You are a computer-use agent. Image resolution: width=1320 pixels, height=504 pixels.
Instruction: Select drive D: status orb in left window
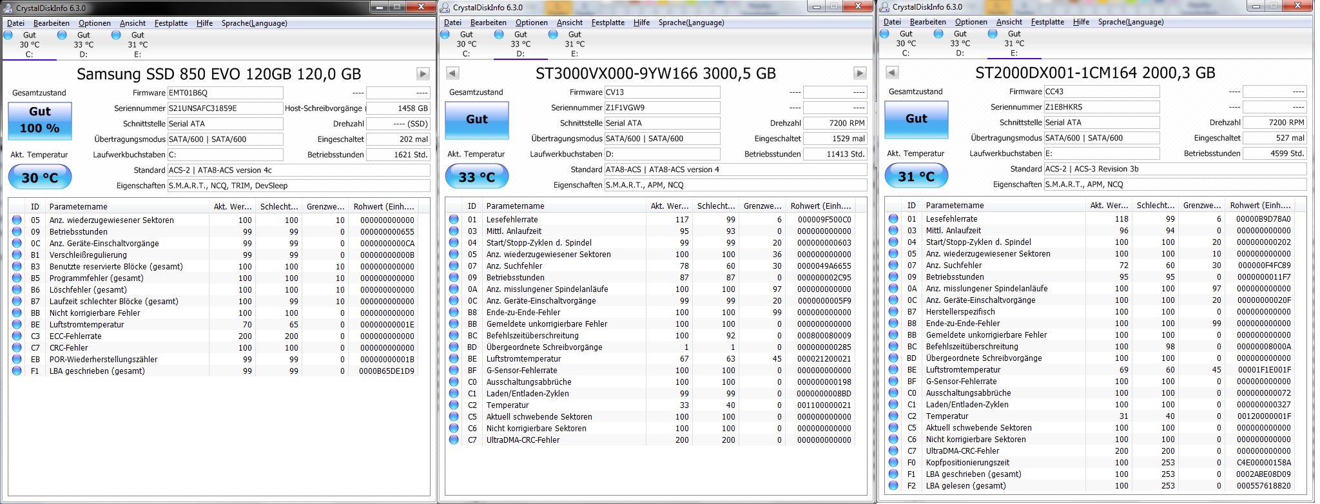click(x=62, y=35)
